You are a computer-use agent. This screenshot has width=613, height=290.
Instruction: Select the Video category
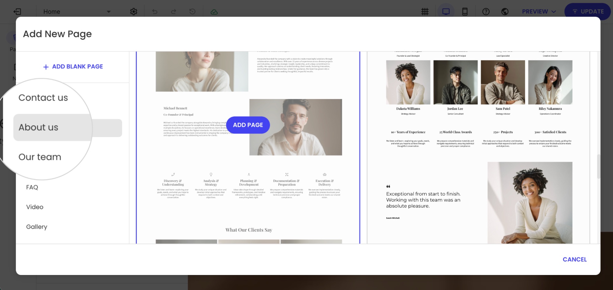coord(35,207)
